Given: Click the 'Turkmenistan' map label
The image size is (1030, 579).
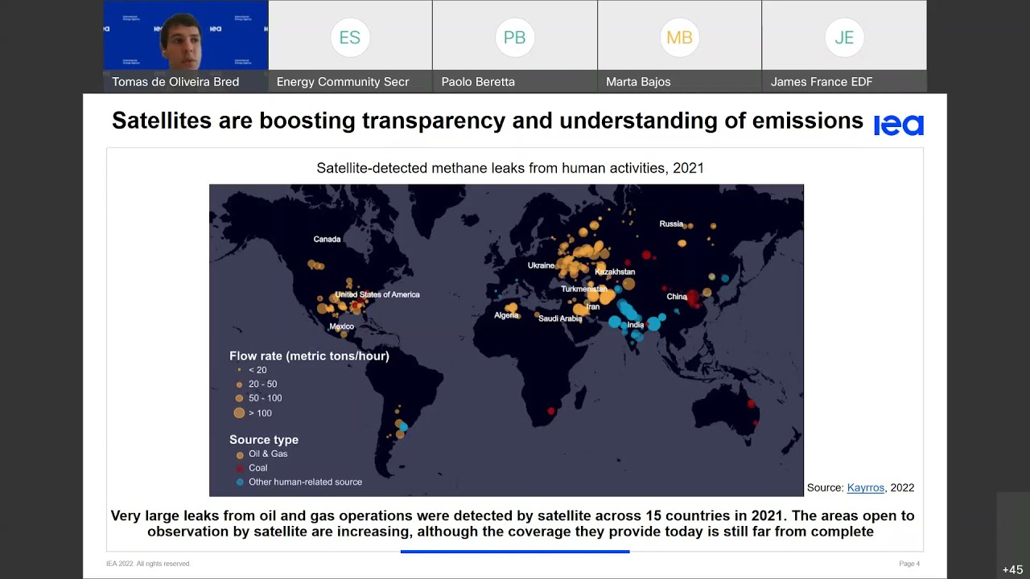Looking at the screenshot, I should (583, 289).
